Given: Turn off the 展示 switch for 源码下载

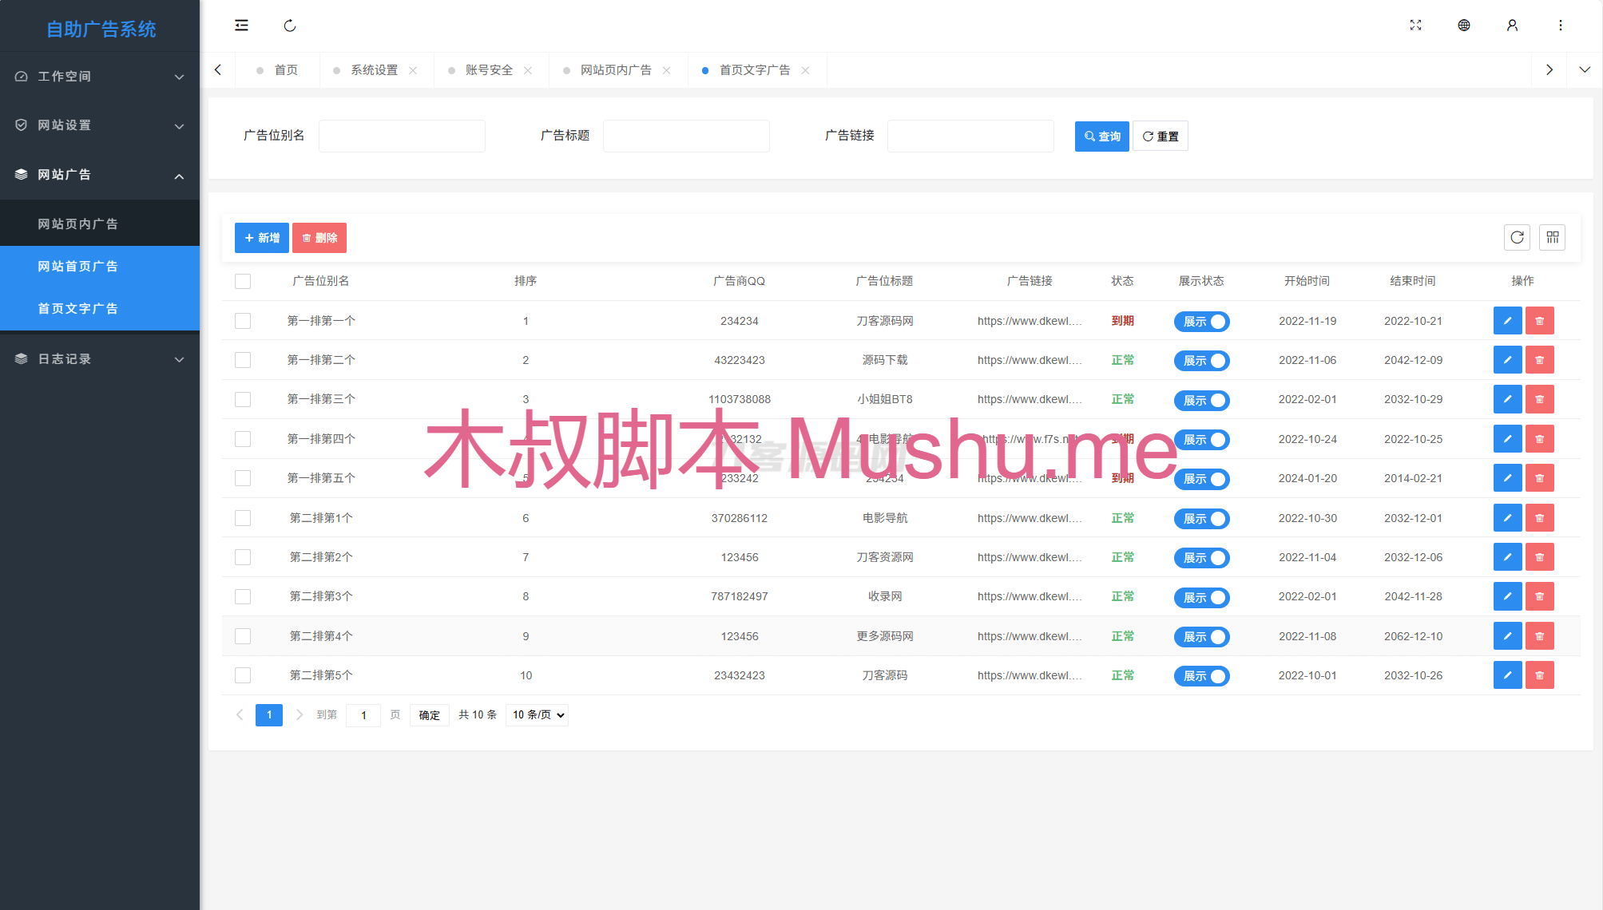Looking at the screenshot, I should pyautogui.click(x=1201, y=360).
